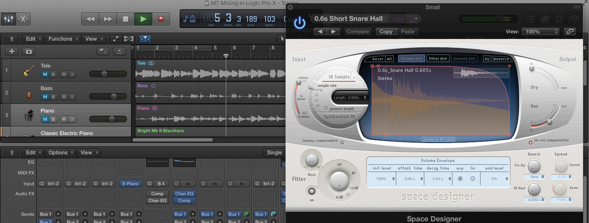Click the Reverse button in Space Designer
Image resolution: width=589 pixels, height=223 pixels.
(501, 59)
